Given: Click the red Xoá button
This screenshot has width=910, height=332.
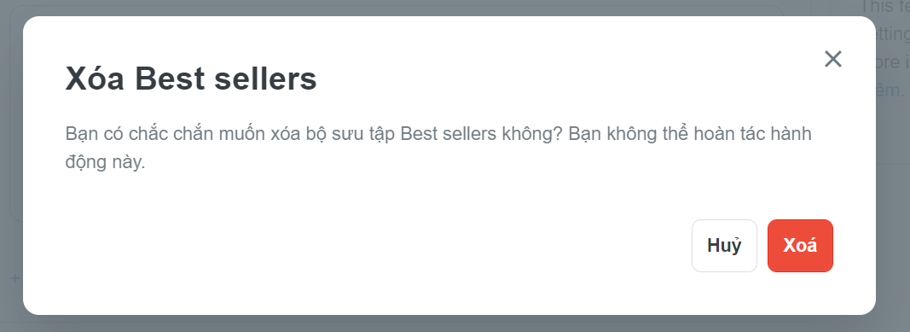Looking at the screenshot, I should 800,246.
